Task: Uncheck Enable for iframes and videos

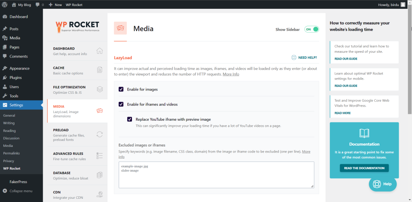Action: 121,104
